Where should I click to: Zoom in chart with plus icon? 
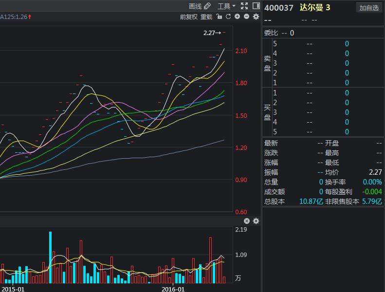click(x=237, y=17)
